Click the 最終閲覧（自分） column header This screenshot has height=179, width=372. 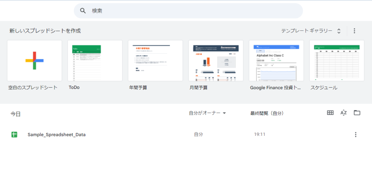point(267,113)
